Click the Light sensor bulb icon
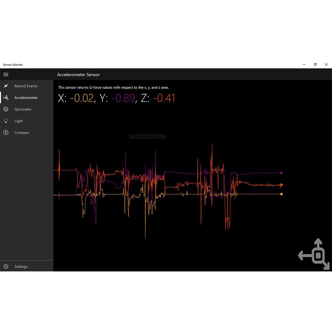This screenshot has width=332, height=332. click(x=6, y=121)
